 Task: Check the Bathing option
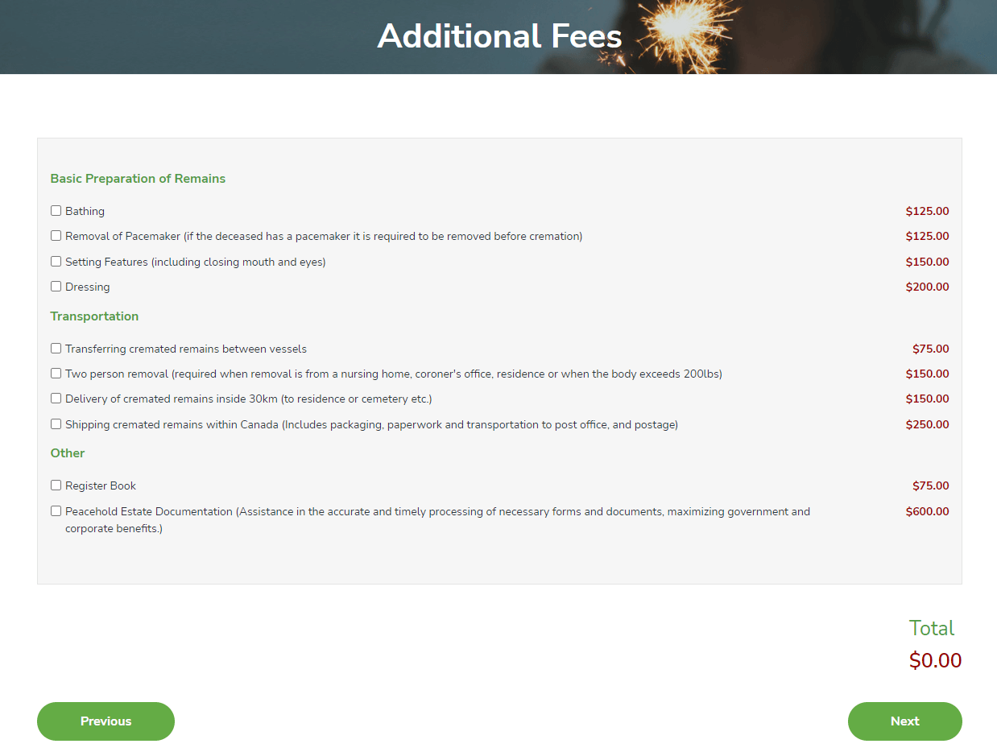pyautogui.click(x=56, y=211)
